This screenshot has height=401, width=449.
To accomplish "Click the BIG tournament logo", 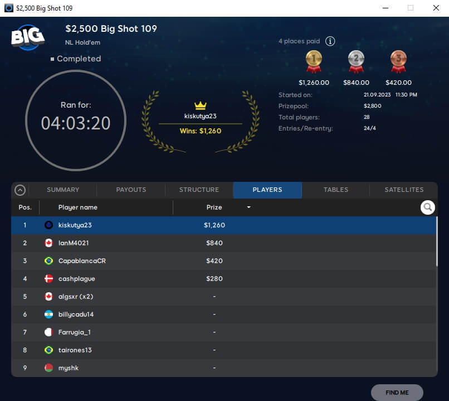I will pos(28,37).
